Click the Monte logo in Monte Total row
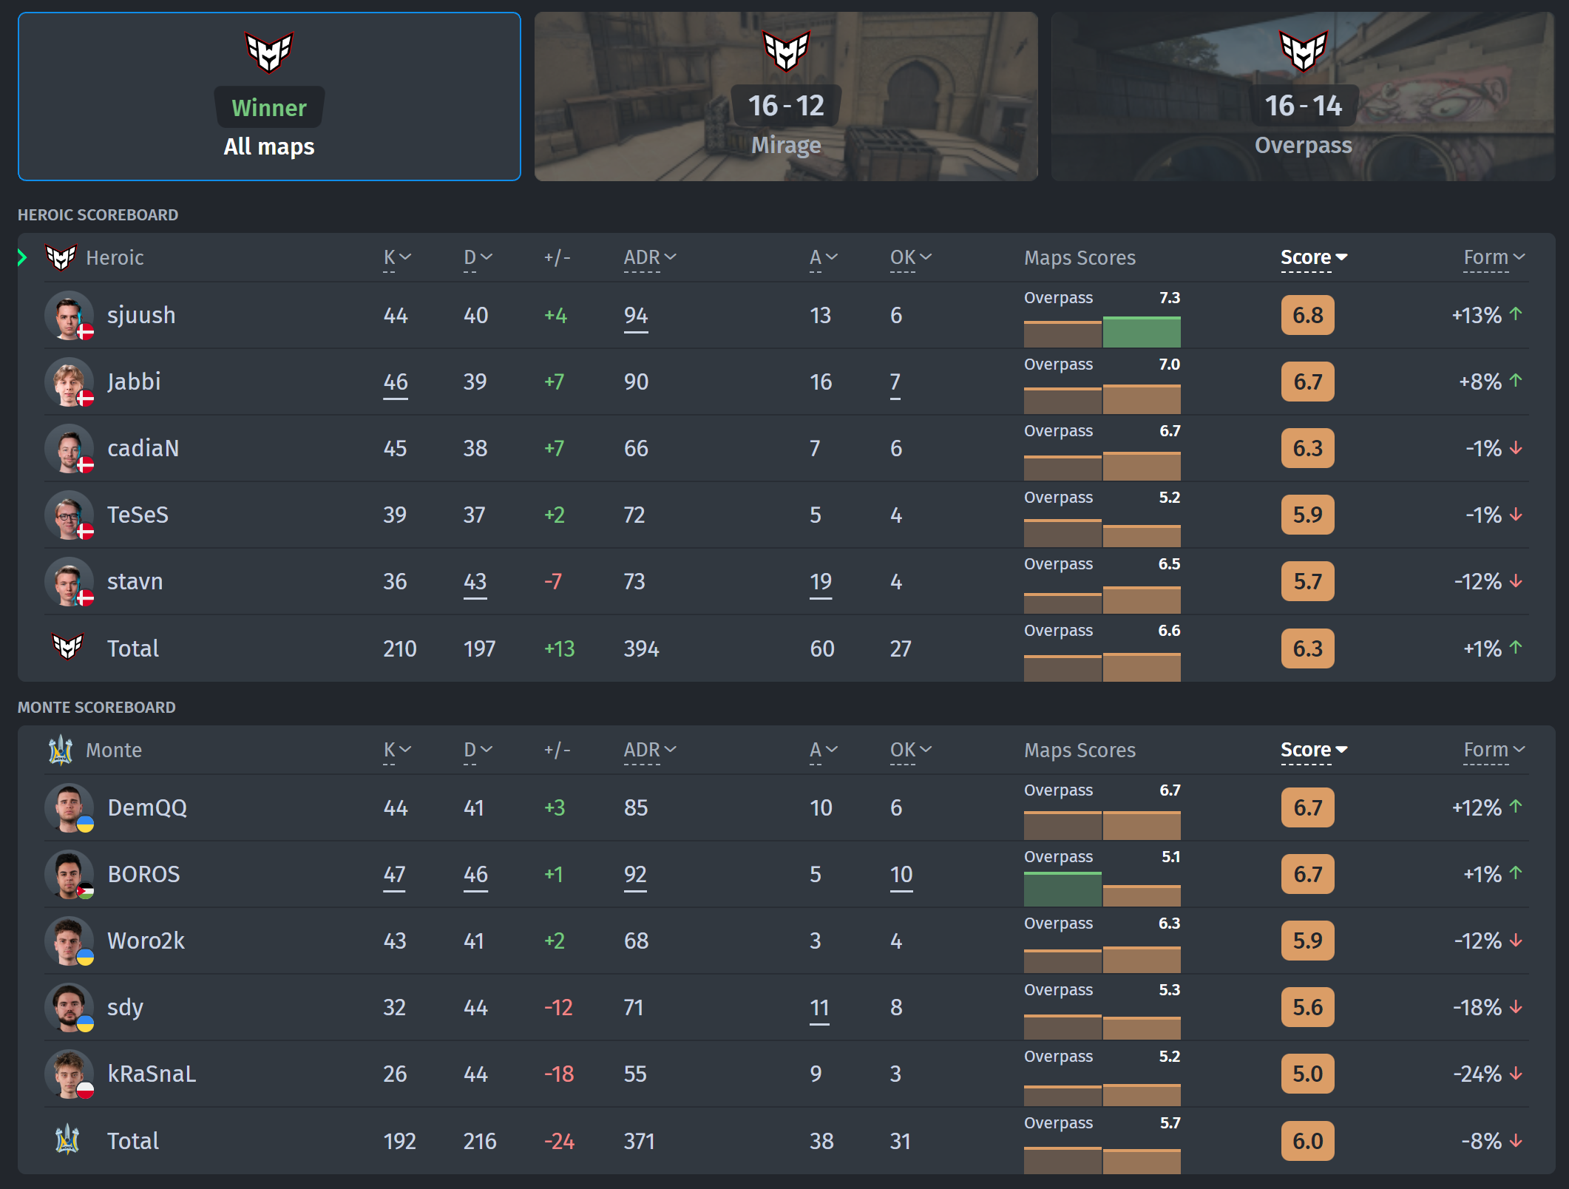1569x1189 pixels. pos(67,1139)
